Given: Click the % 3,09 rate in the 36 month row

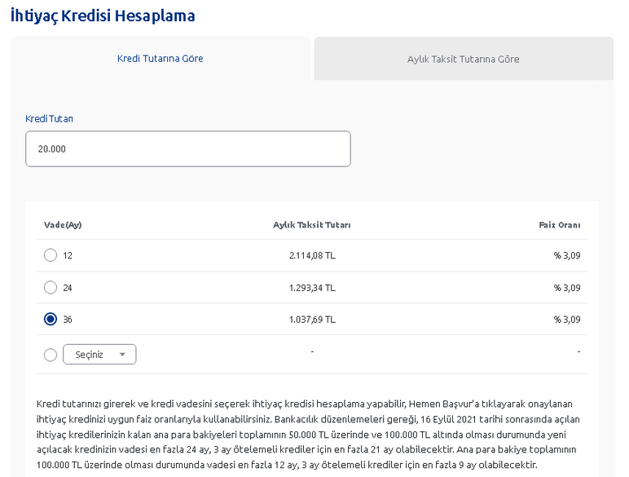Looking at the screenshot, I should [x=567, y=319].
